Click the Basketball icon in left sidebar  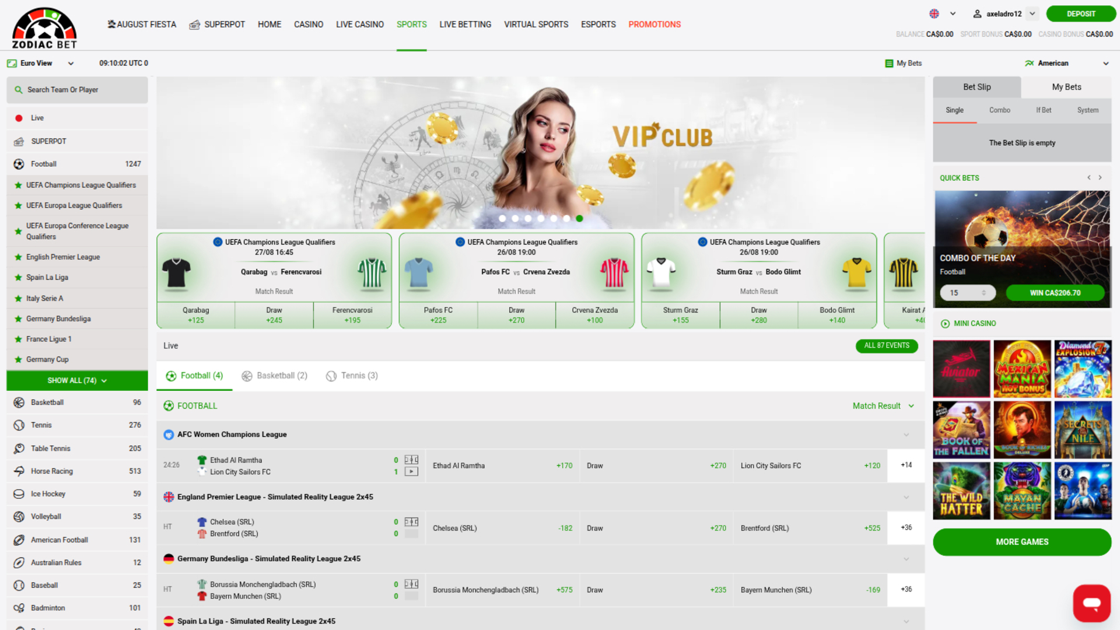tap(18, 402)
